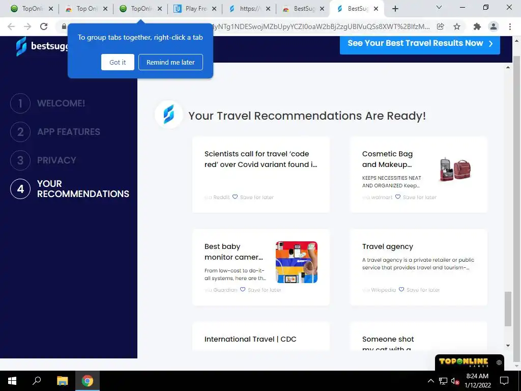Open the Chrome three-dot menu
The height and width of the screenshot is (391, 521).
[510, 26]
